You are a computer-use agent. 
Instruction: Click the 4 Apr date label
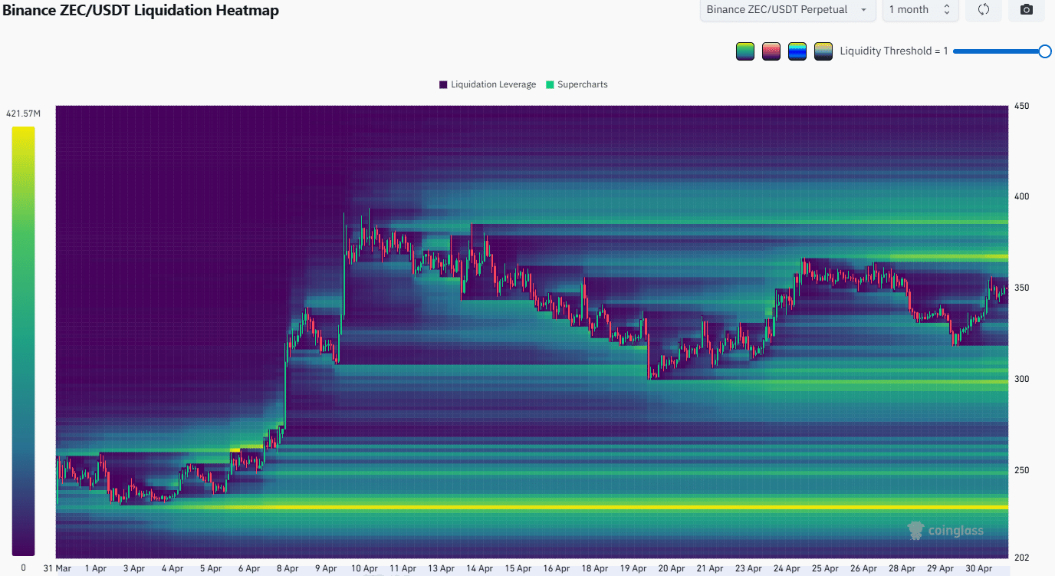tap(173, 568)
